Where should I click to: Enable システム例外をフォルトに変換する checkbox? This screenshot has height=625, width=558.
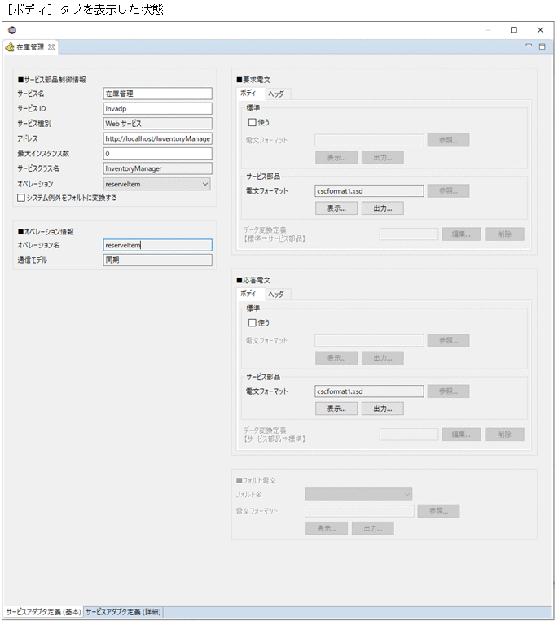21,198
